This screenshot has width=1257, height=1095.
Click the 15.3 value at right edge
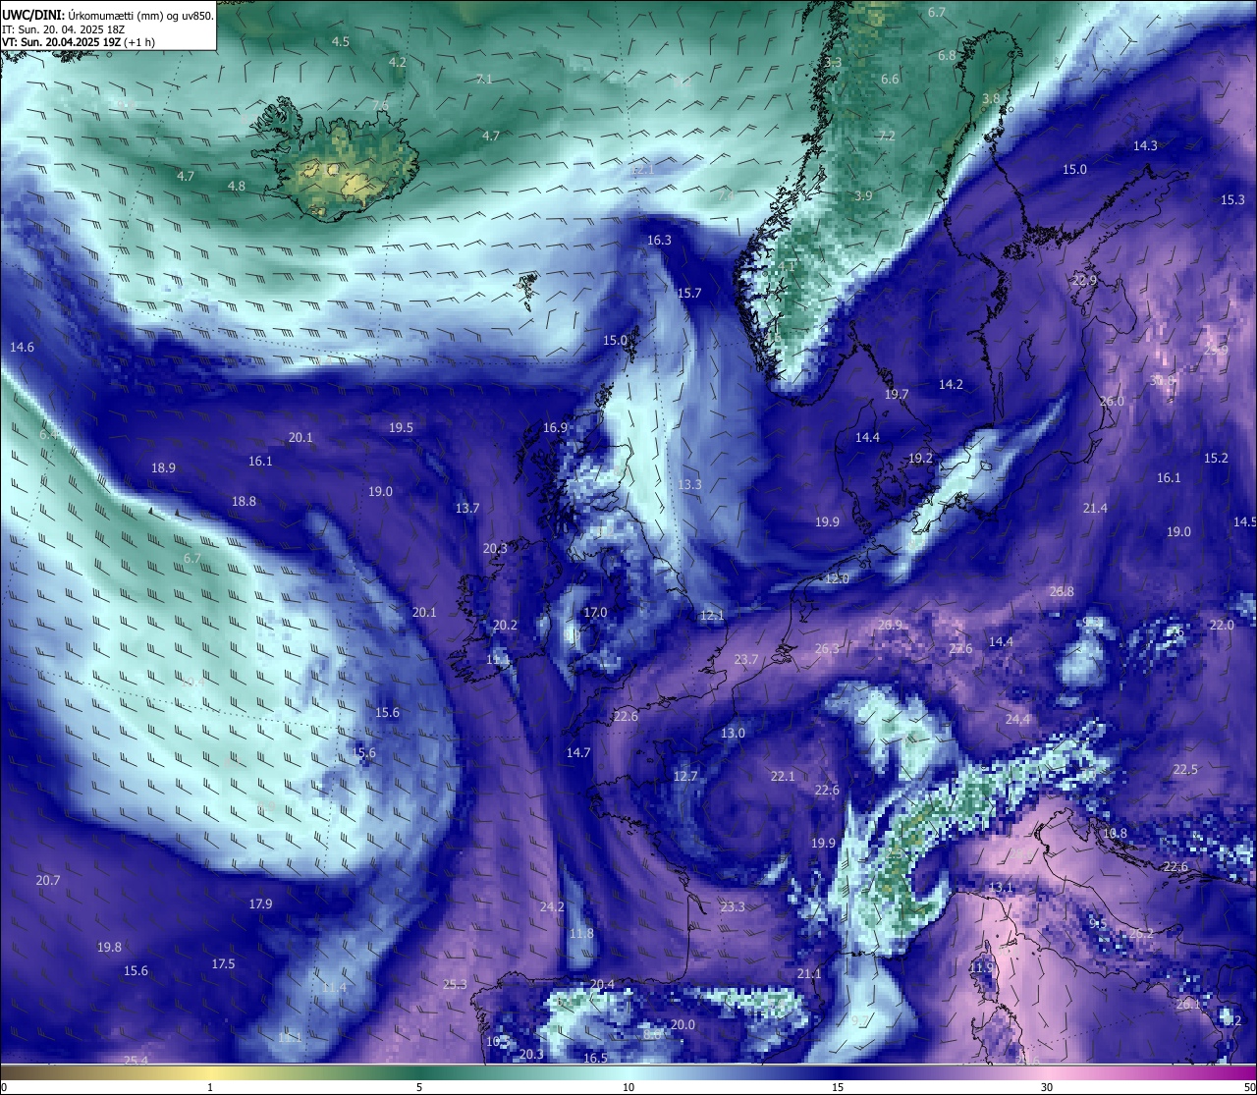[1232, 199]
